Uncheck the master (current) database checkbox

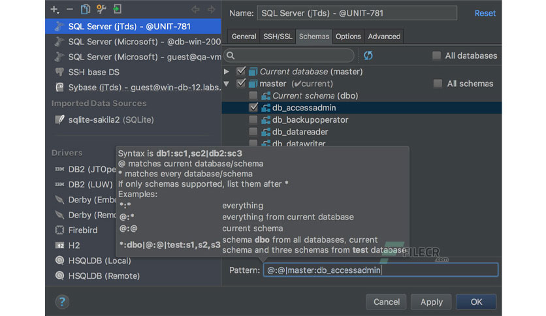(240, 84)
